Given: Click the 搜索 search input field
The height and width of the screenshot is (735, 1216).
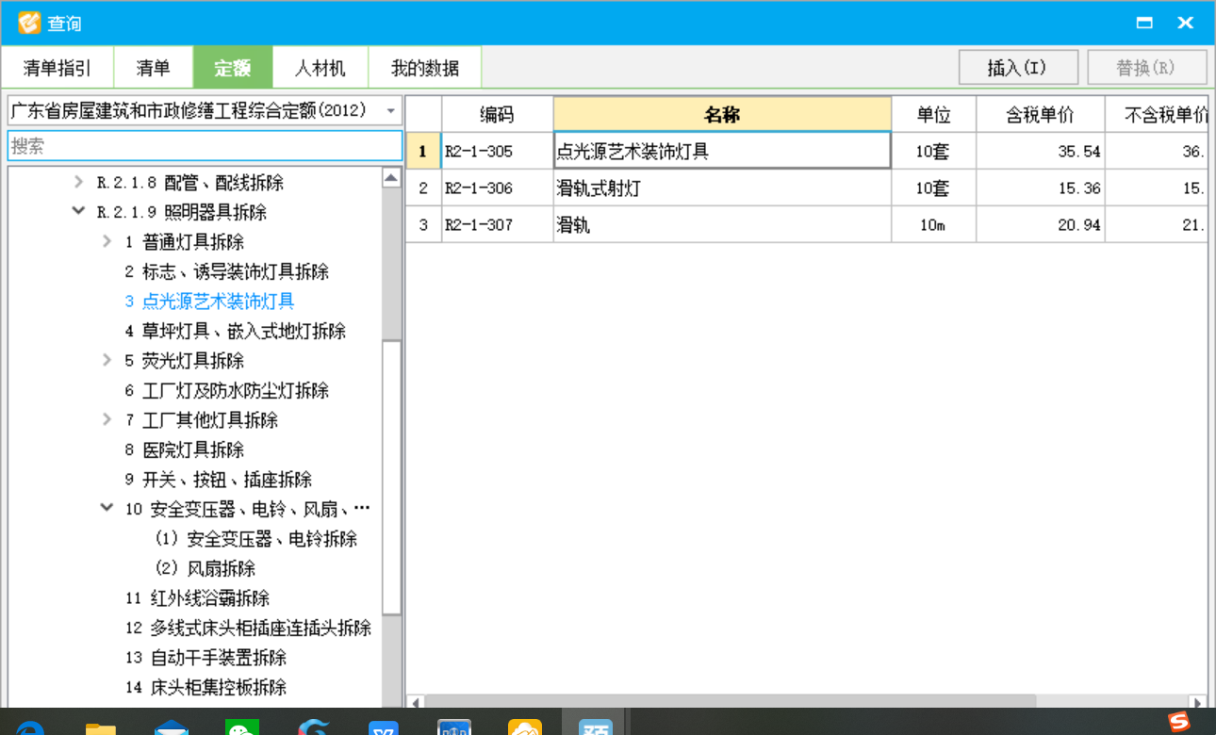Looking at the screenshot, I should [205, 146].
